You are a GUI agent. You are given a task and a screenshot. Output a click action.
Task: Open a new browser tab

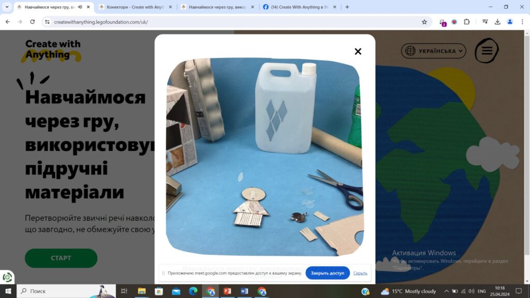click(x=347, y=7)
